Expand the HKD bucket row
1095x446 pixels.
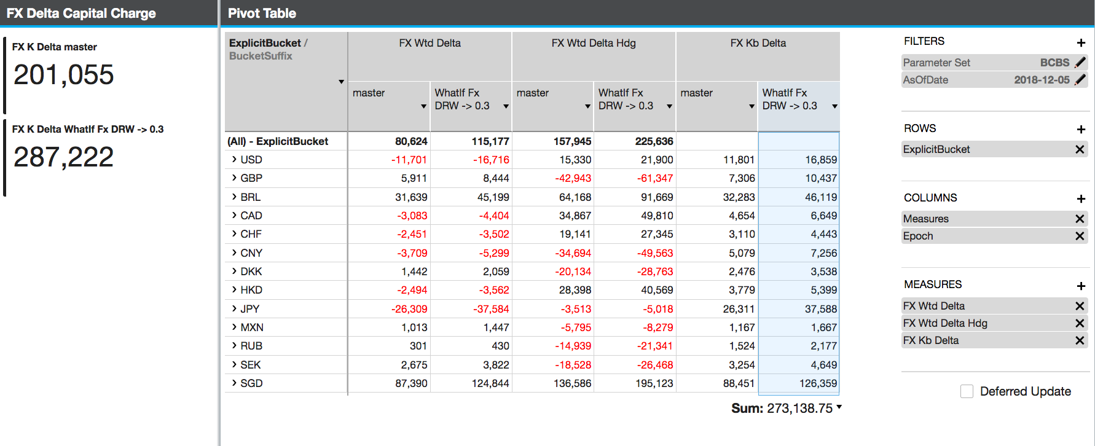(234, 289)
